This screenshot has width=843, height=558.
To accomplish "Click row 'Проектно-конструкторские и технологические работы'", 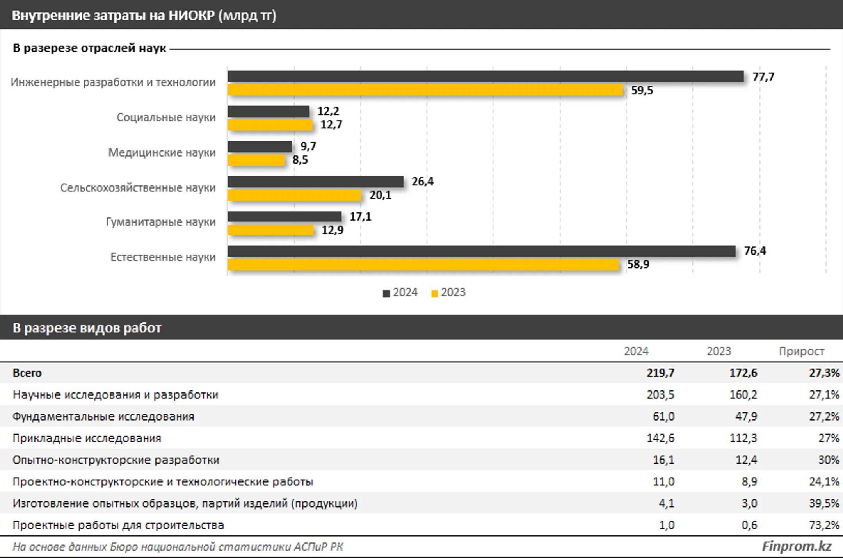I will pyautogui.click(x=421, y=481).
